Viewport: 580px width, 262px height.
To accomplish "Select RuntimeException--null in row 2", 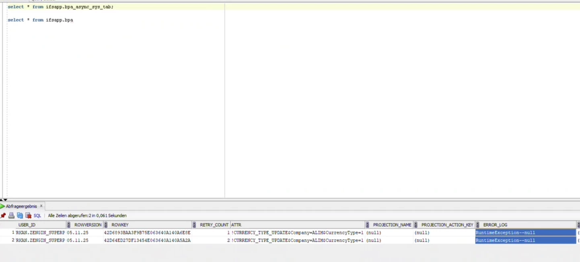I will click(x=526, y=240).
